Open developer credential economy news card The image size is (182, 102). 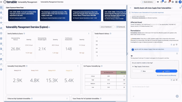(55, 15)
